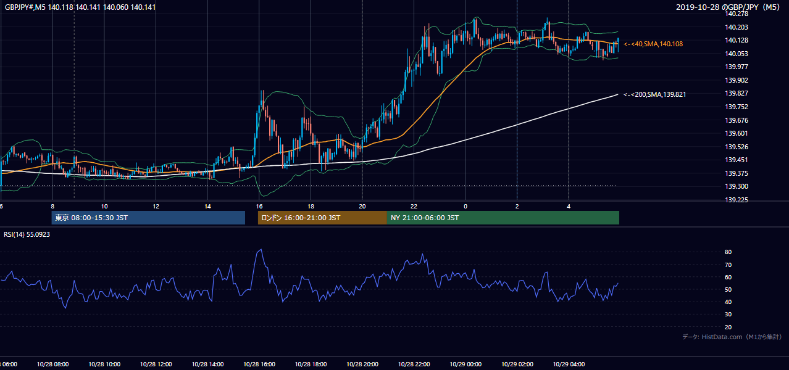Click price axis label 139.902
789x370 pixels.
(737, 80)
